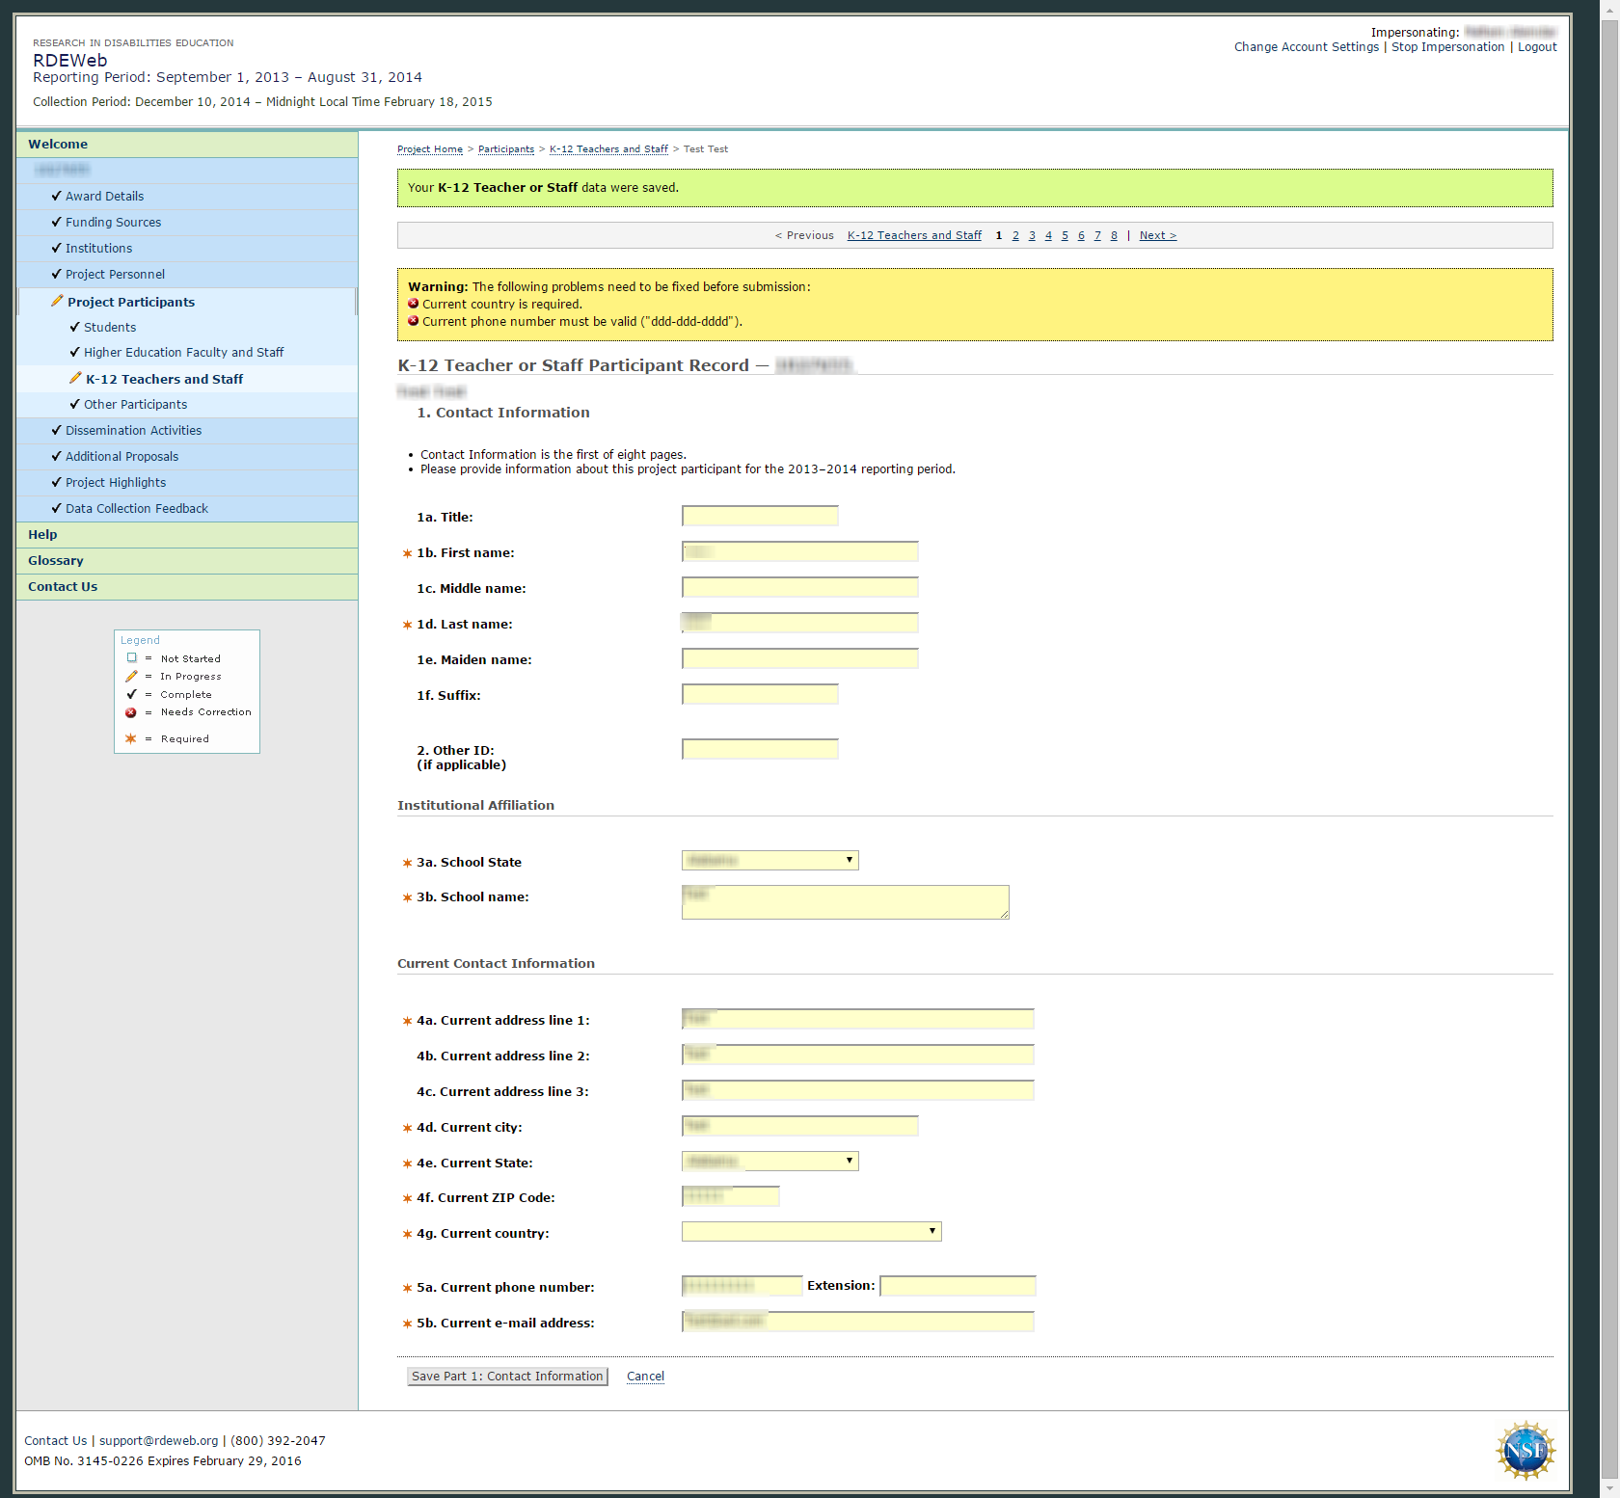Click pencil icon beside Project Participants

pos(57,302)
